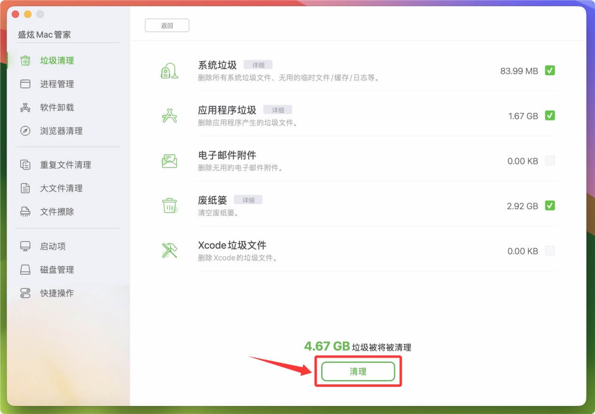
Task: Enable the 电子邮件附件 checkbox
Action: click(x=550, y=160)
